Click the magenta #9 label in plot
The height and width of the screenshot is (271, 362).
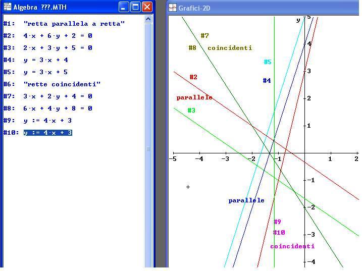(x=277, y=222)
